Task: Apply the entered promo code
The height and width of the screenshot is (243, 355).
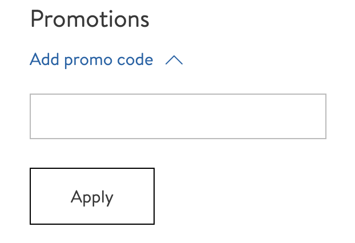Action: pyautogui.click(x=92, y=196)
